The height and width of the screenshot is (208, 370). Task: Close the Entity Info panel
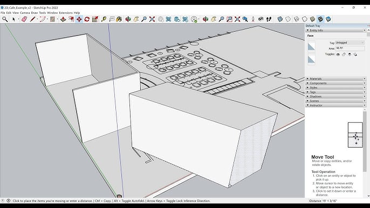tap(365, 30)
